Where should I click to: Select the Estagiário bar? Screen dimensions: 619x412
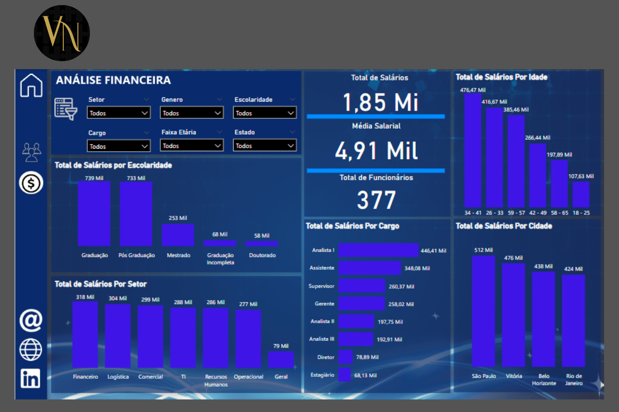(345, 374)
